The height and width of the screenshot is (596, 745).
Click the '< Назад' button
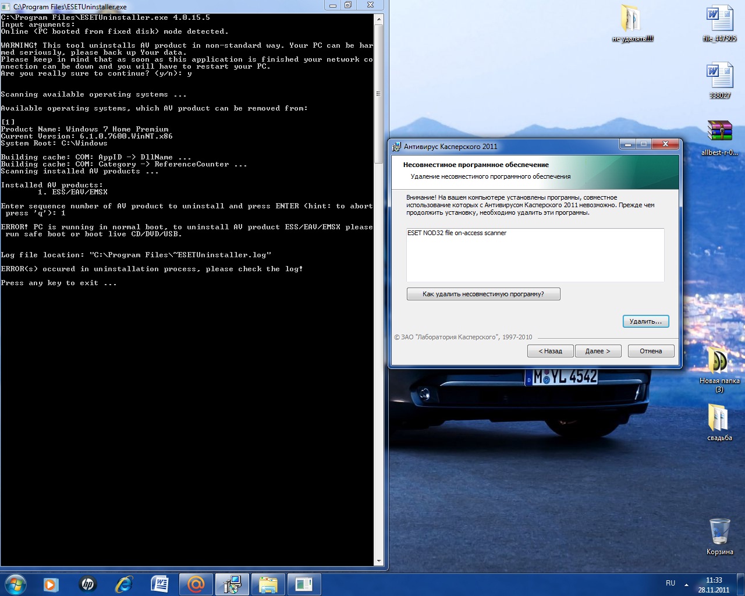550,351
